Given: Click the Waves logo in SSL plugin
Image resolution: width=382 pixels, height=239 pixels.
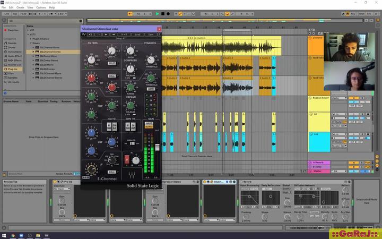Looking at the screenshot, I should coord(84,35).
